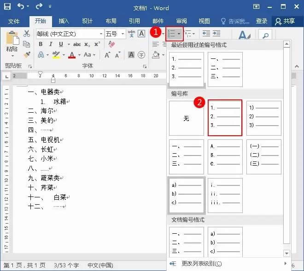
Task: Open the font size dropdown
Action: (123, 34)
